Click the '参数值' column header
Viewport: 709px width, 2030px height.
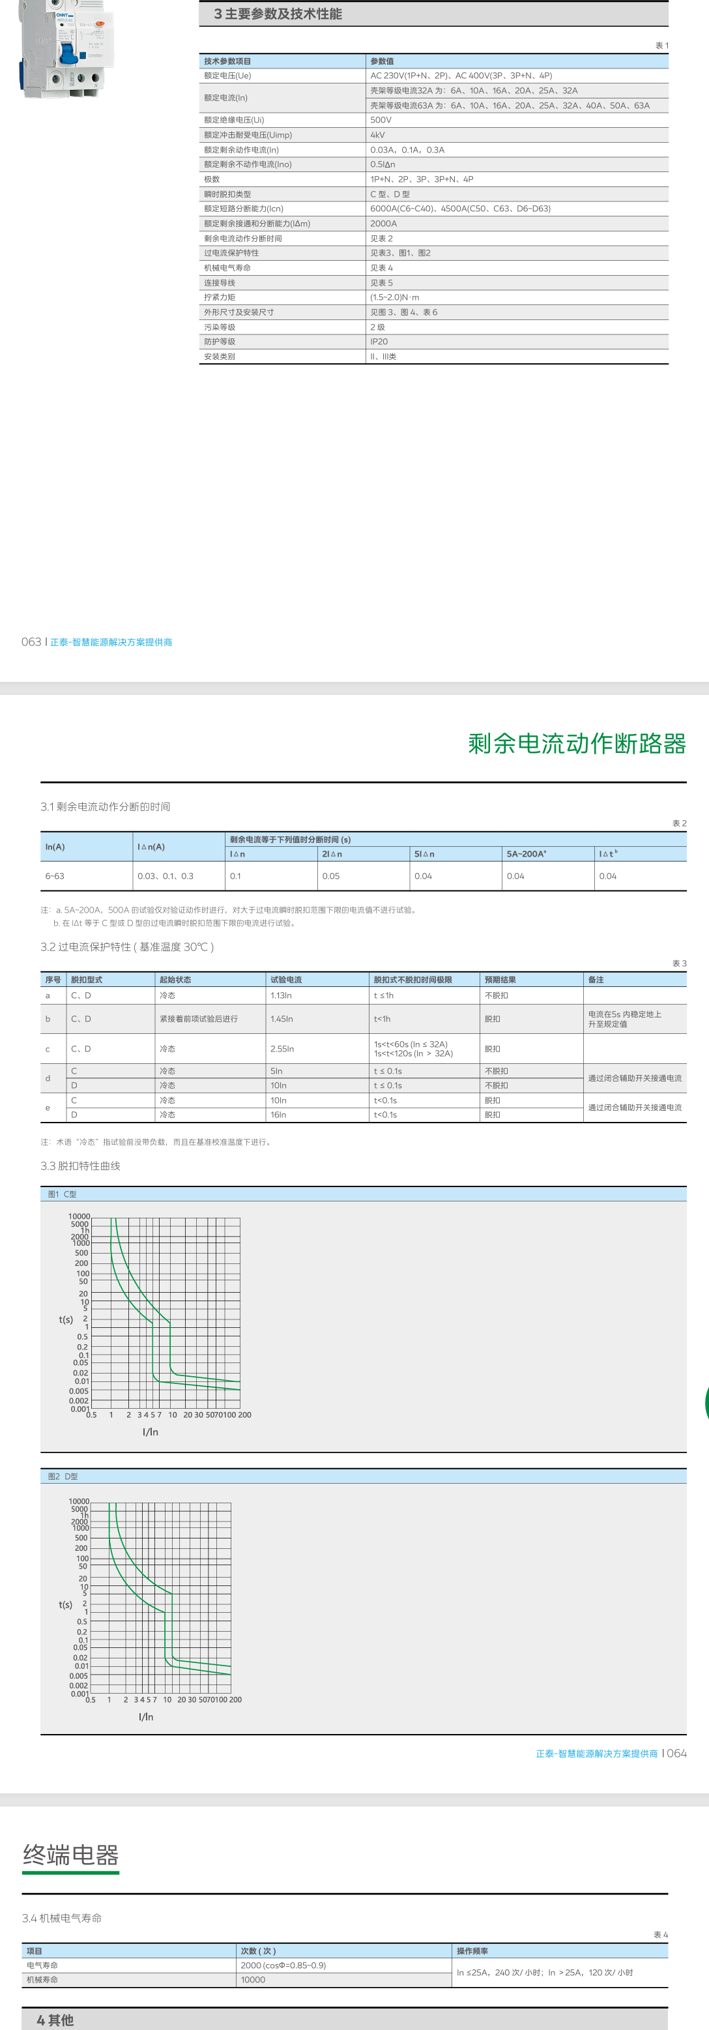click(x=382, y=61)
